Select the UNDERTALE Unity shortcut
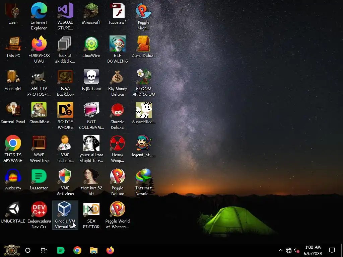 point(13,213)
